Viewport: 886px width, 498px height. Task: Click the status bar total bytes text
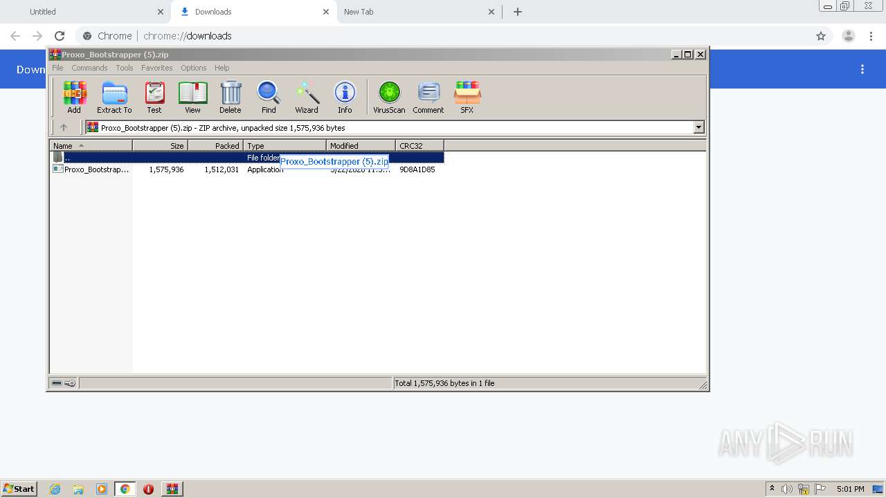(444, 383)
